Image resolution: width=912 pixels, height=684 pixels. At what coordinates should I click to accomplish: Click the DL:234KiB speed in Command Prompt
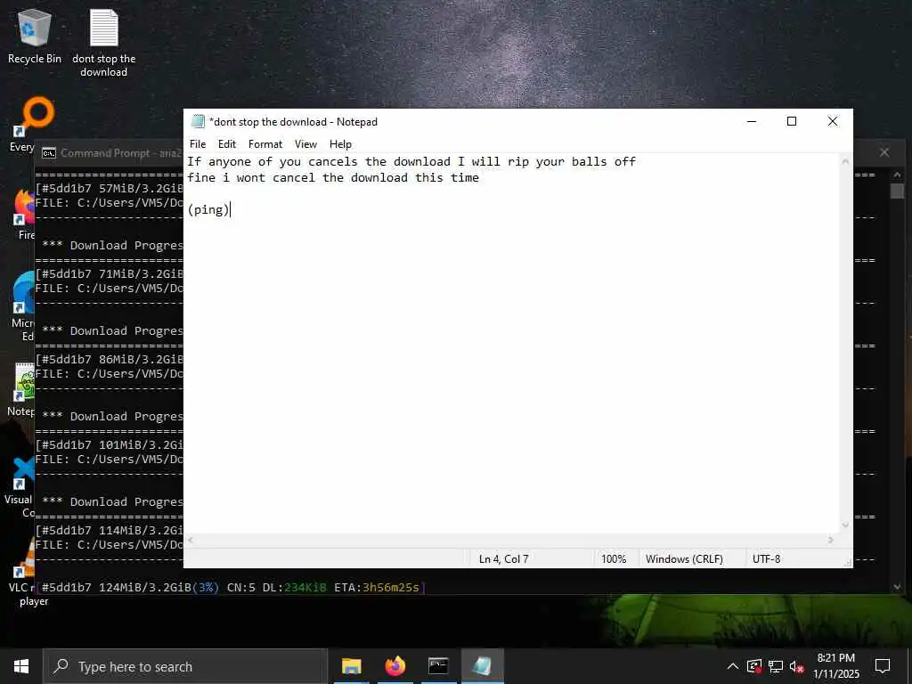(x=294, y=588)
